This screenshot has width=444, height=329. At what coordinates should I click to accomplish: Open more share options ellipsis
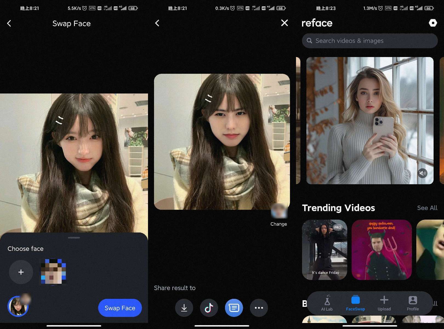pyautogui.click(x=259, y=308)
